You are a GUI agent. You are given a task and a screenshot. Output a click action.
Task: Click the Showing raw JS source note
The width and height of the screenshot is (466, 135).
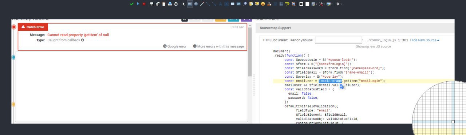pos(374,46)
